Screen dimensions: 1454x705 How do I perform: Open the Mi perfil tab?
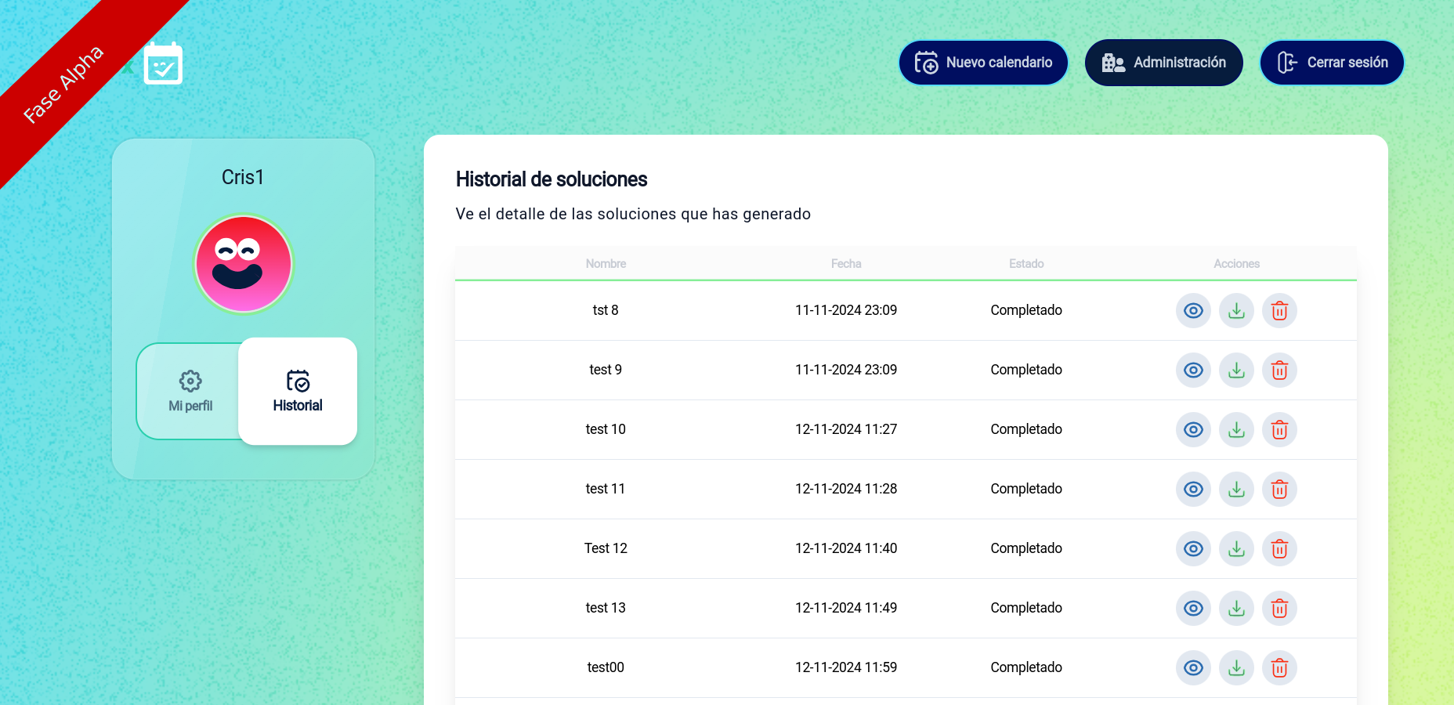(x=190, y=391)
